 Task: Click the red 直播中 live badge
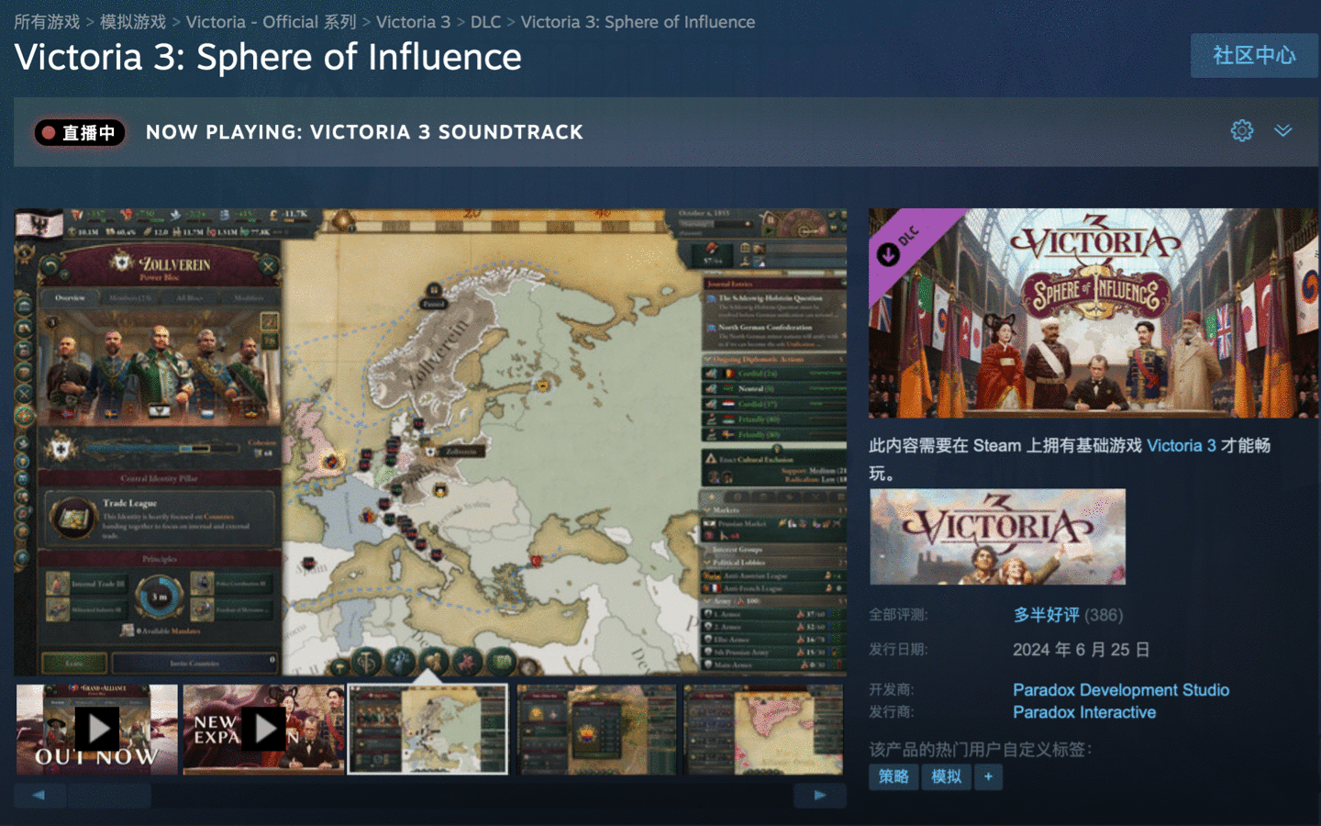point(80,133)
